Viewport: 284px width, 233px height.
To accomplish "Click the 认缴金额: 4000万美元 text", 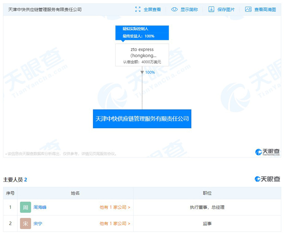I will tap(142, 62).
